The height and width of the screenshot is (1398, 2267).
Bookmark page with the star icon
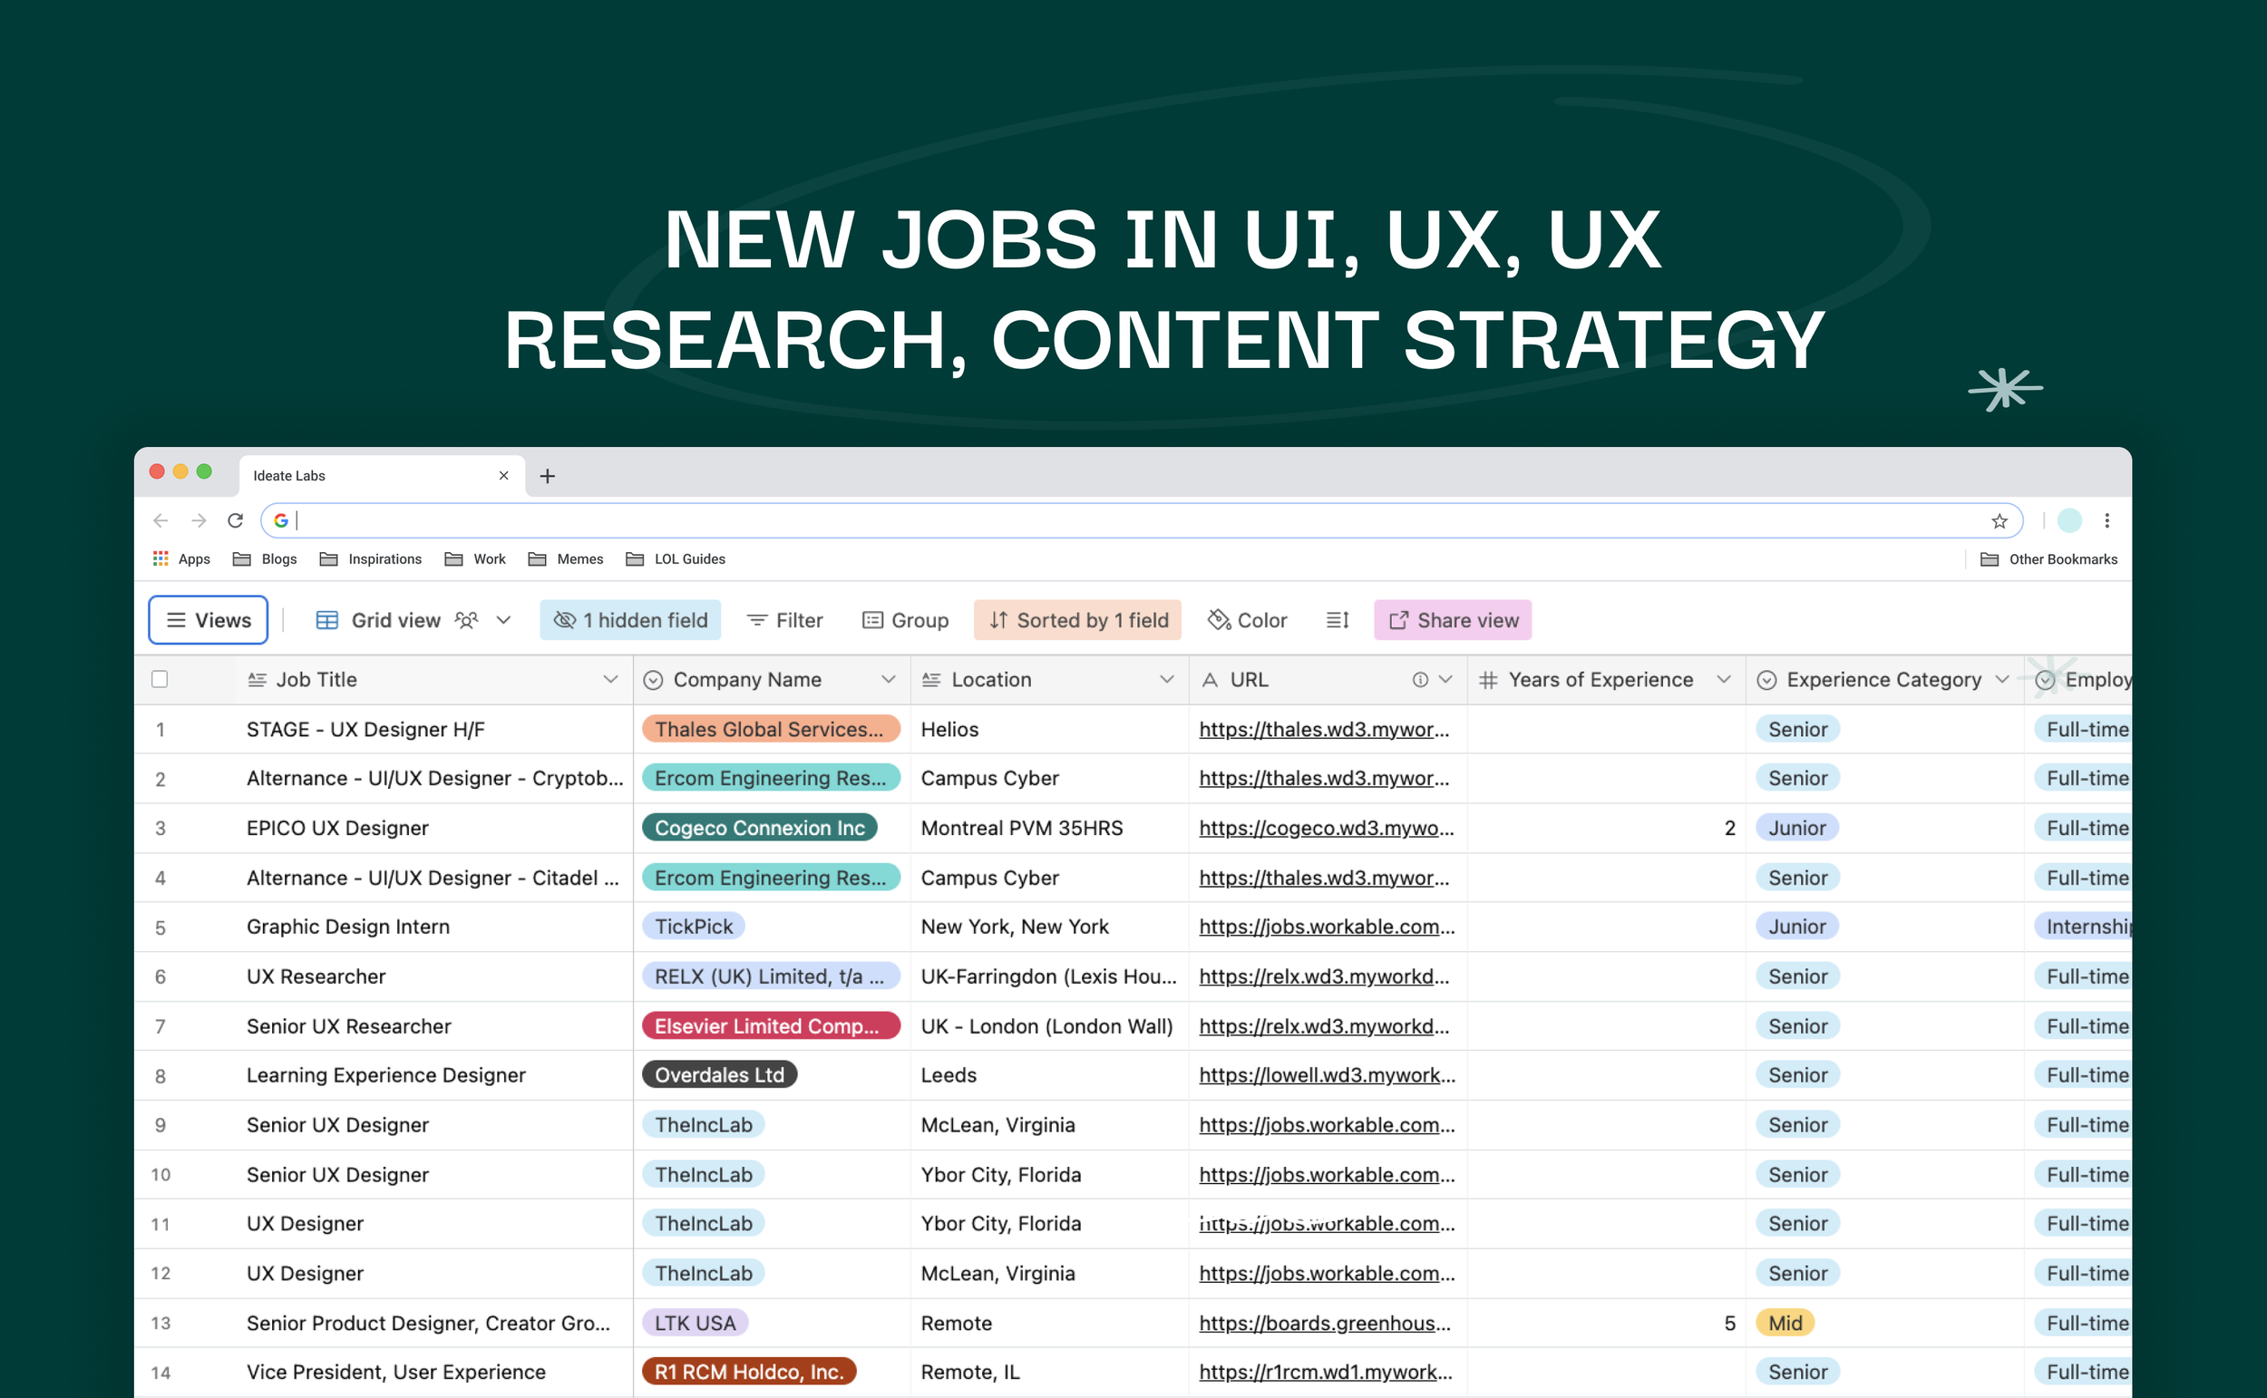[x=1999, y=521]
